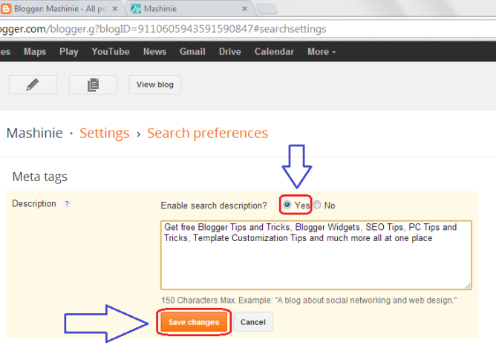Click the Blogger favicon on first tab
The image size is (496, 345).
coord(5,9)
